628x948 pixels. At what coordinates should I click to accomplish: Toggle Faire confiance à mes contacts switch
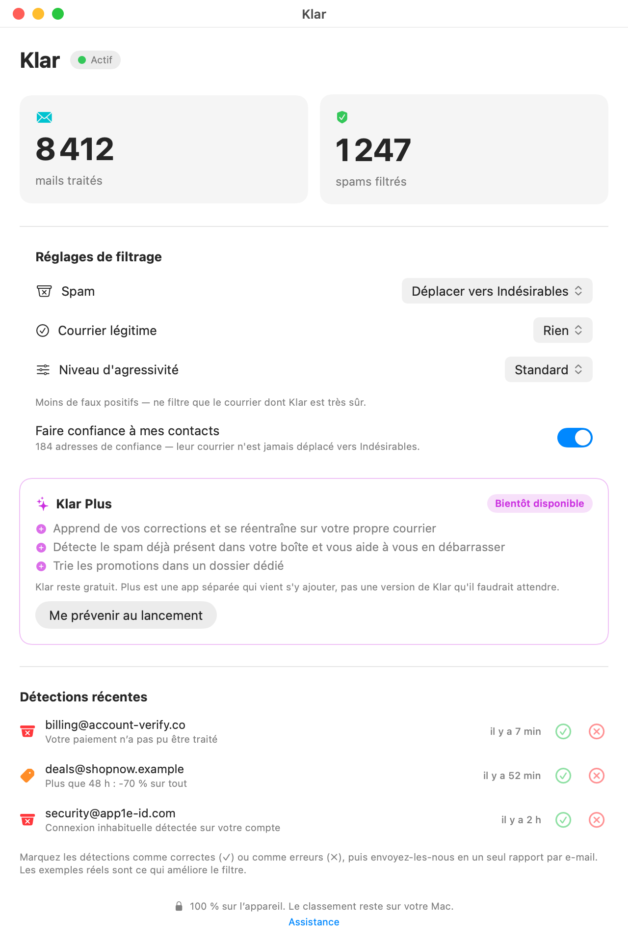[x=575, y=438]
